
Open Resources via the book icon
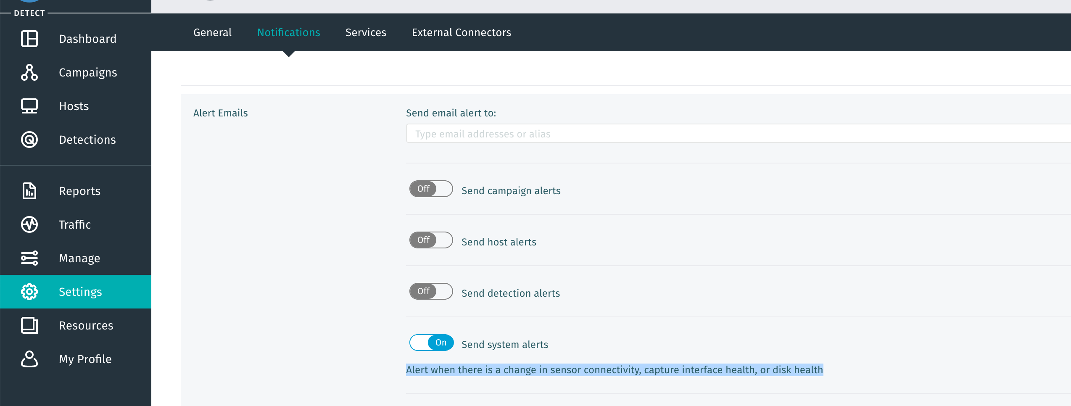pos(29,325)
